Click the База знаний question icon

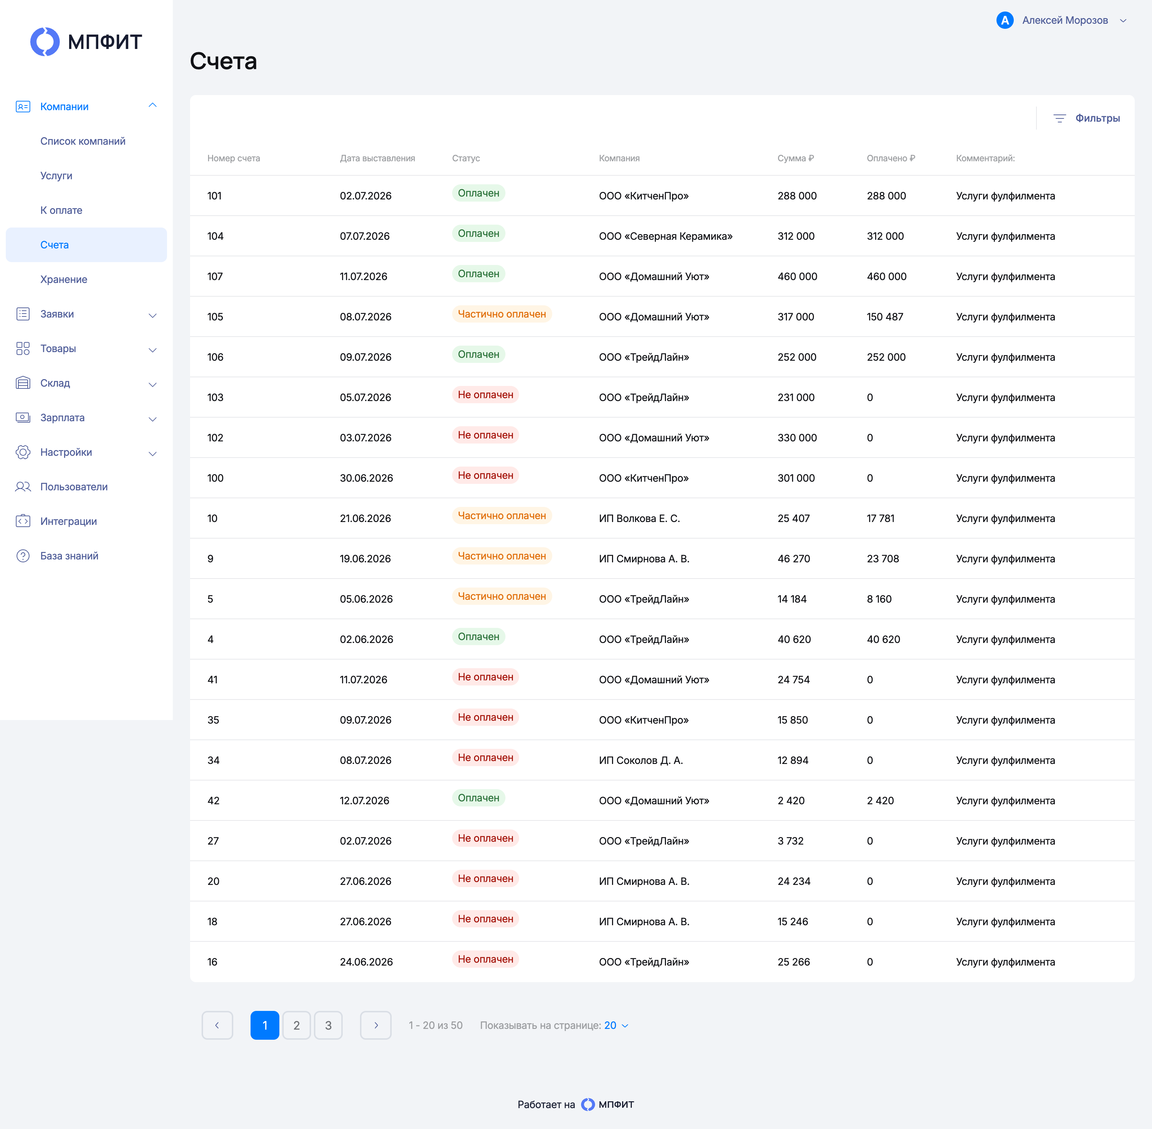pos(23,556)
